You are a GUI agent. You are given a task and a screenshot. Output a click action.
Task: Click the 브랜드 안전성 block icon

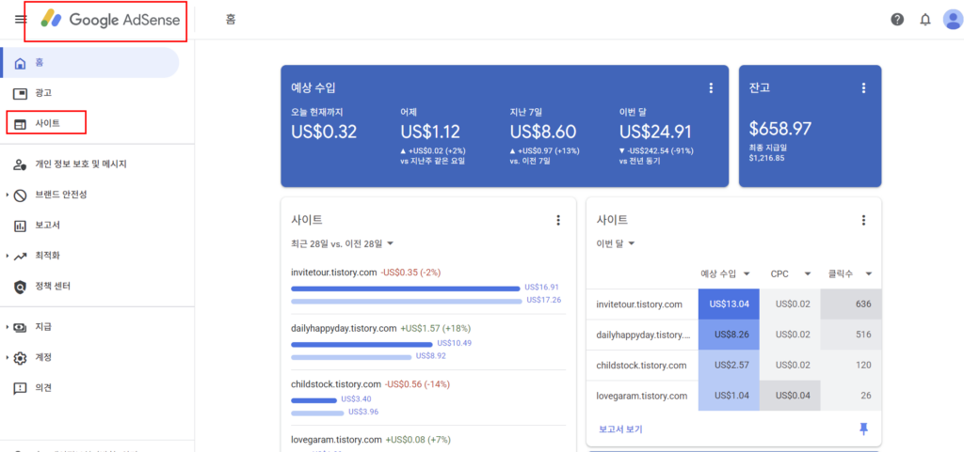(21, 195)
